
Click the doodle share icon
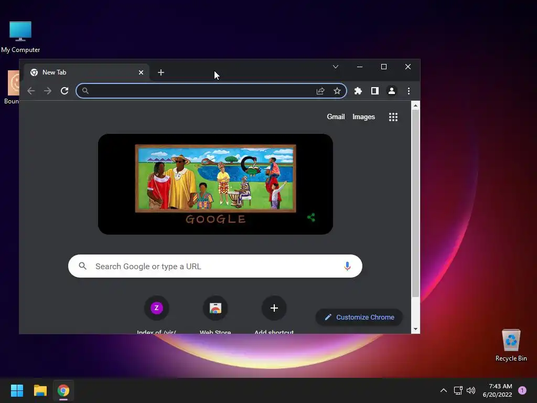point(311,217)
